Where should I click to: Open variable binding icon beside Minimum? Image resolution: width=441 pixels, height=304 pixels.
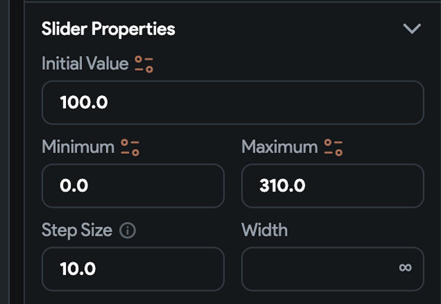130,147
